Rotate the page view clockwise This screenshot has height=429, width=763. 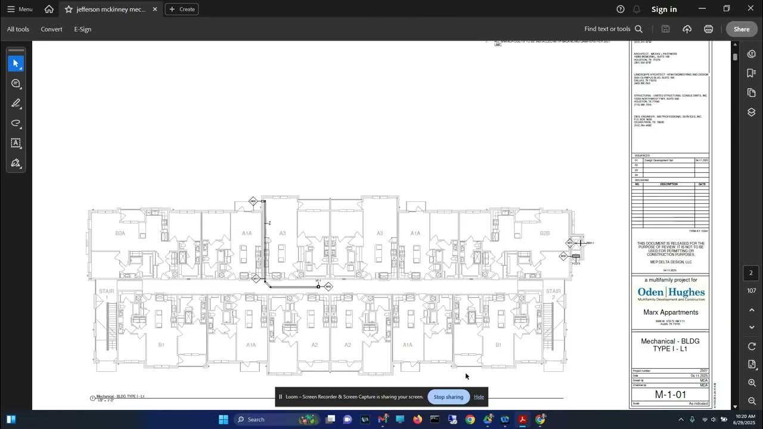pos(751,346)
